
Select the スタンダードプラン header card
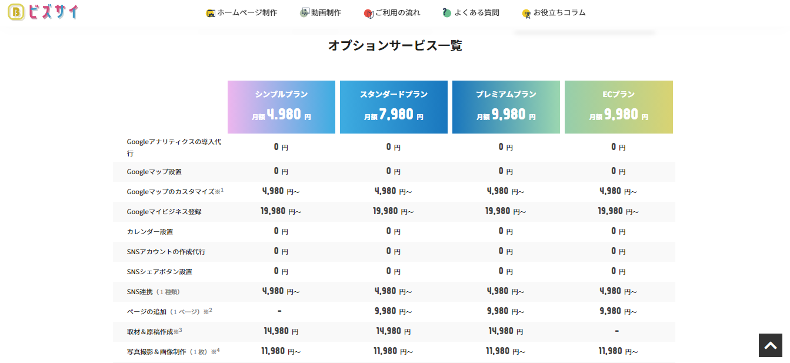(394, 107)
